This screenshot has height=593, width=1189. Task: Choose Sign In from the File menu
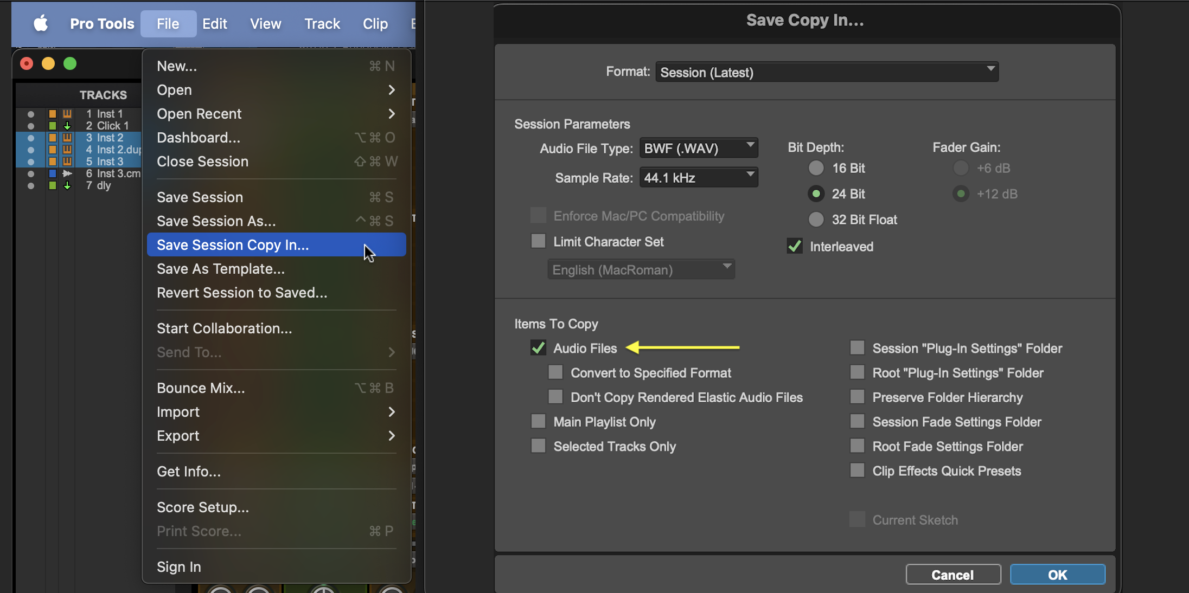[x=277, y=567]
